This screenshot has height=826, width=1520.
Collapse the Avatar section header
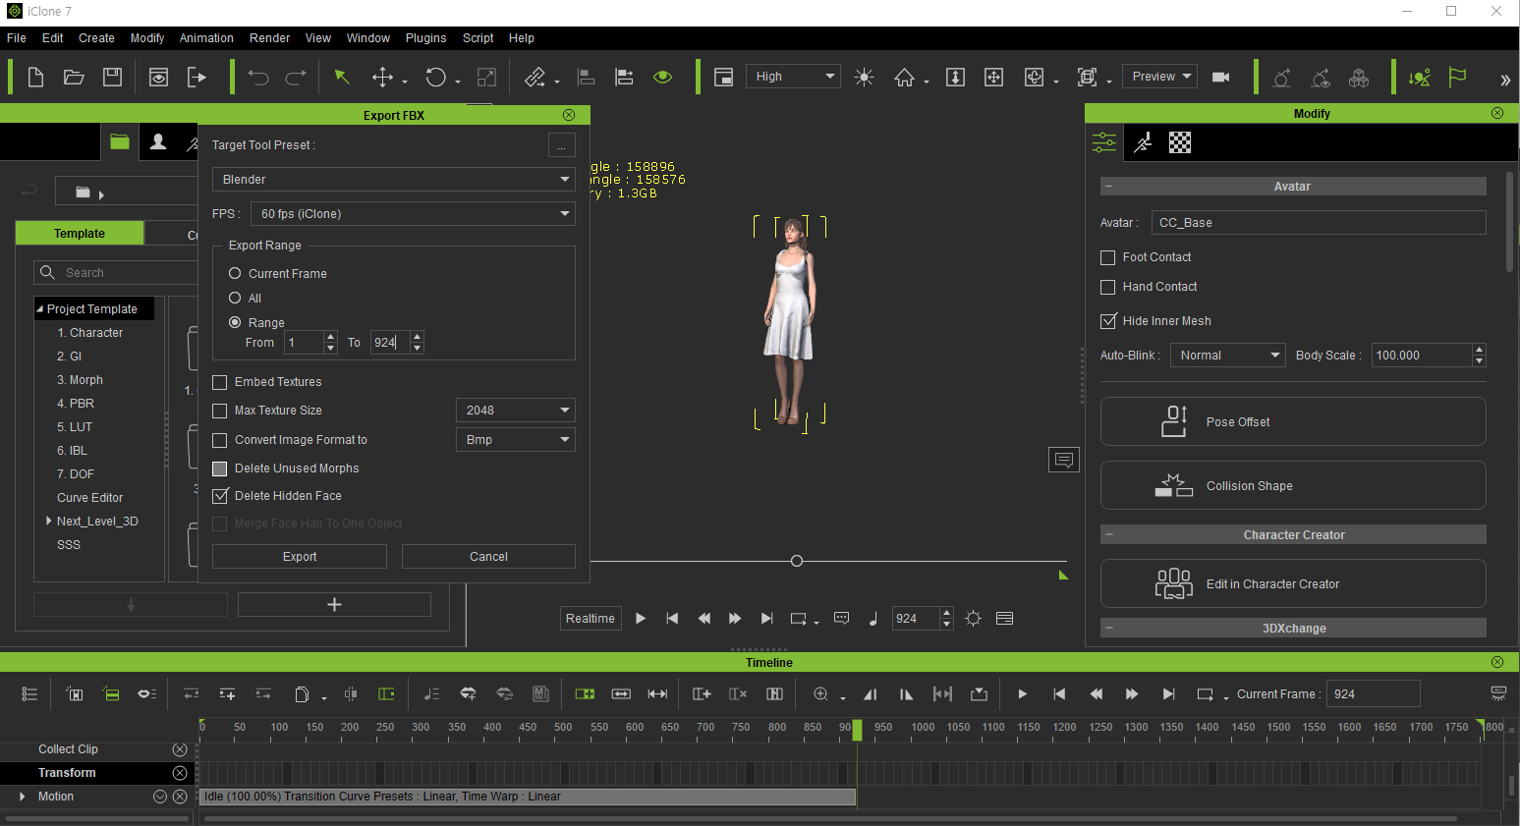coord(1108,186)
